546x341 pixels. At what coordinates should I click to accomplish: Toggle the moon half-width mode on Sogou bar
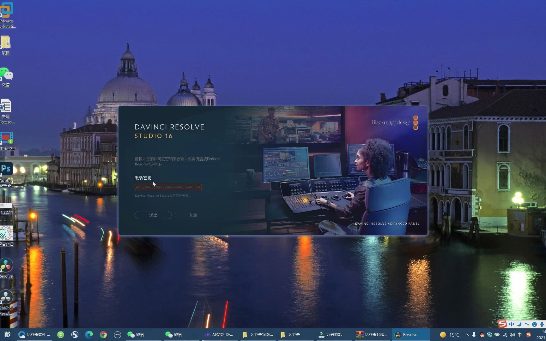click(x=519, y=324)
